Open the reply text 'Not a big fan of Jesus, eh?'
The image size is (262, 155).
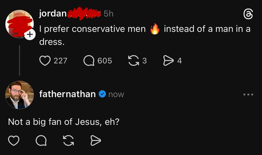pos(64,122)
